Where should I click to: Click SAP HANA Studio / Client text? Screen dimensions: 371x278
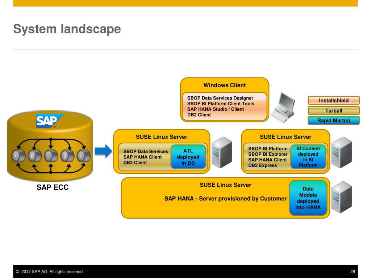tap(215, 109)
